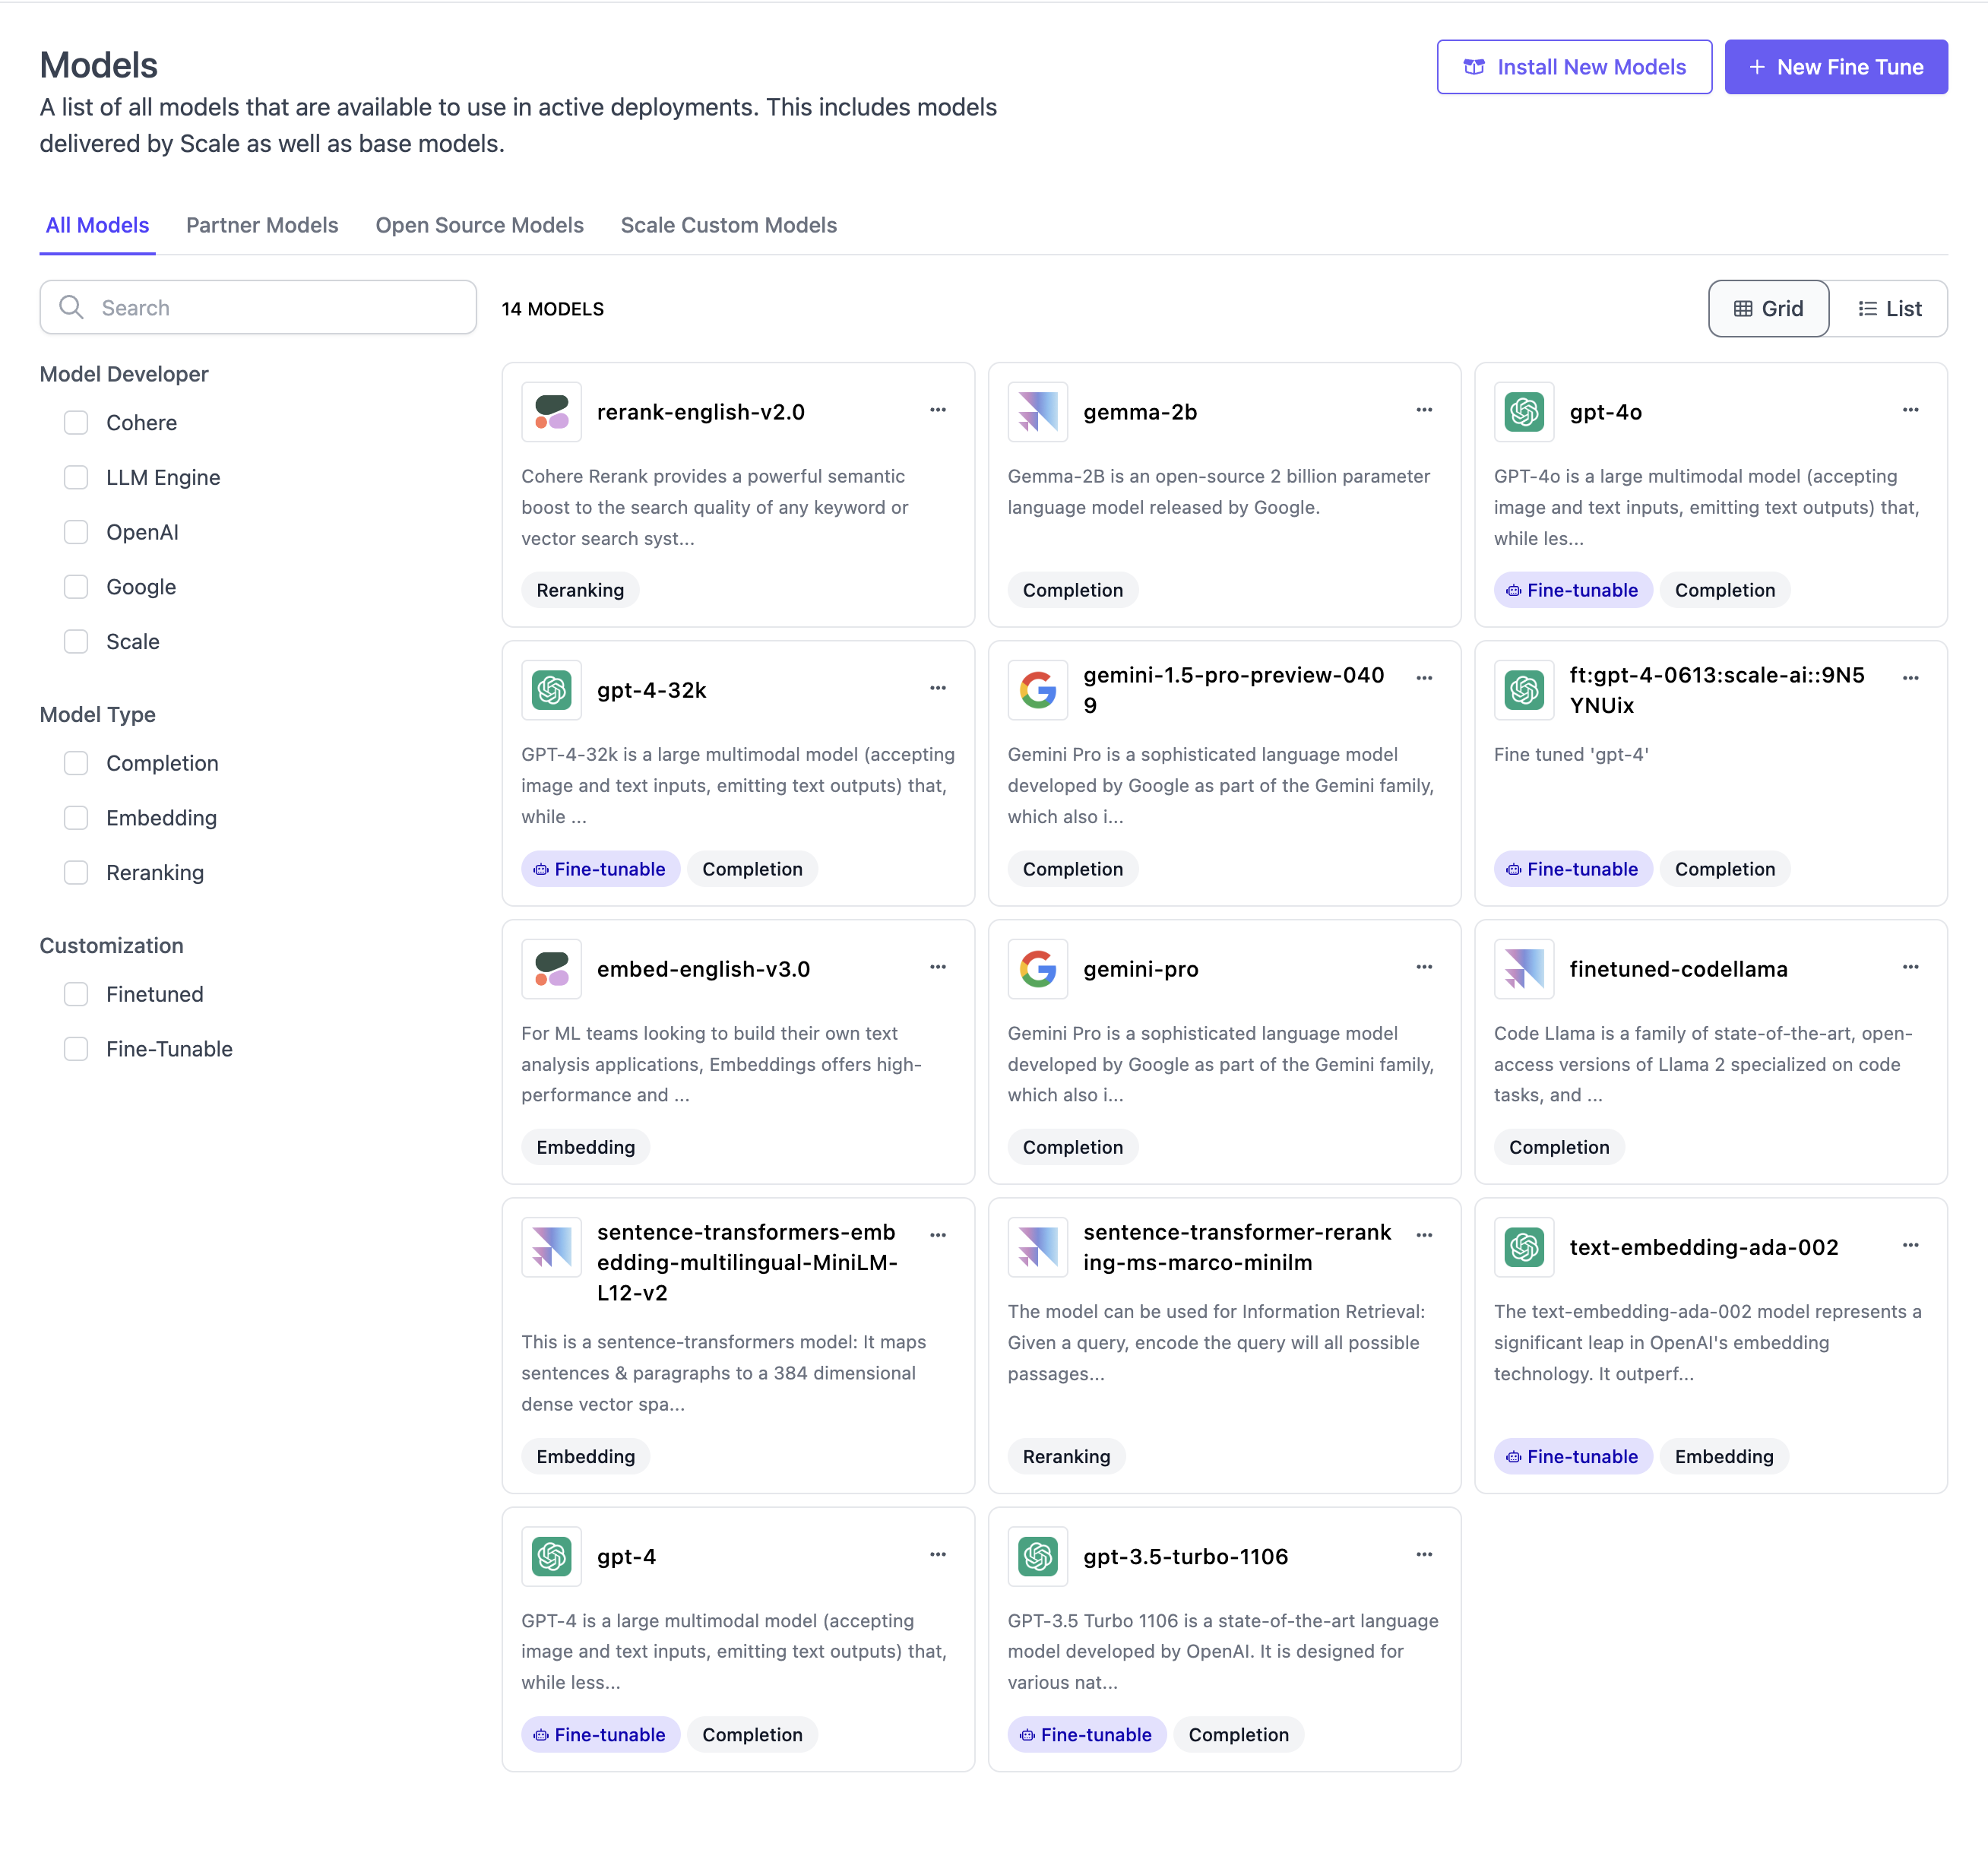The image size is (1988, 1853).
Task: Click Google logo on gemini-1.5-pro-preview-0409 card
Action: click(1037, 690)
